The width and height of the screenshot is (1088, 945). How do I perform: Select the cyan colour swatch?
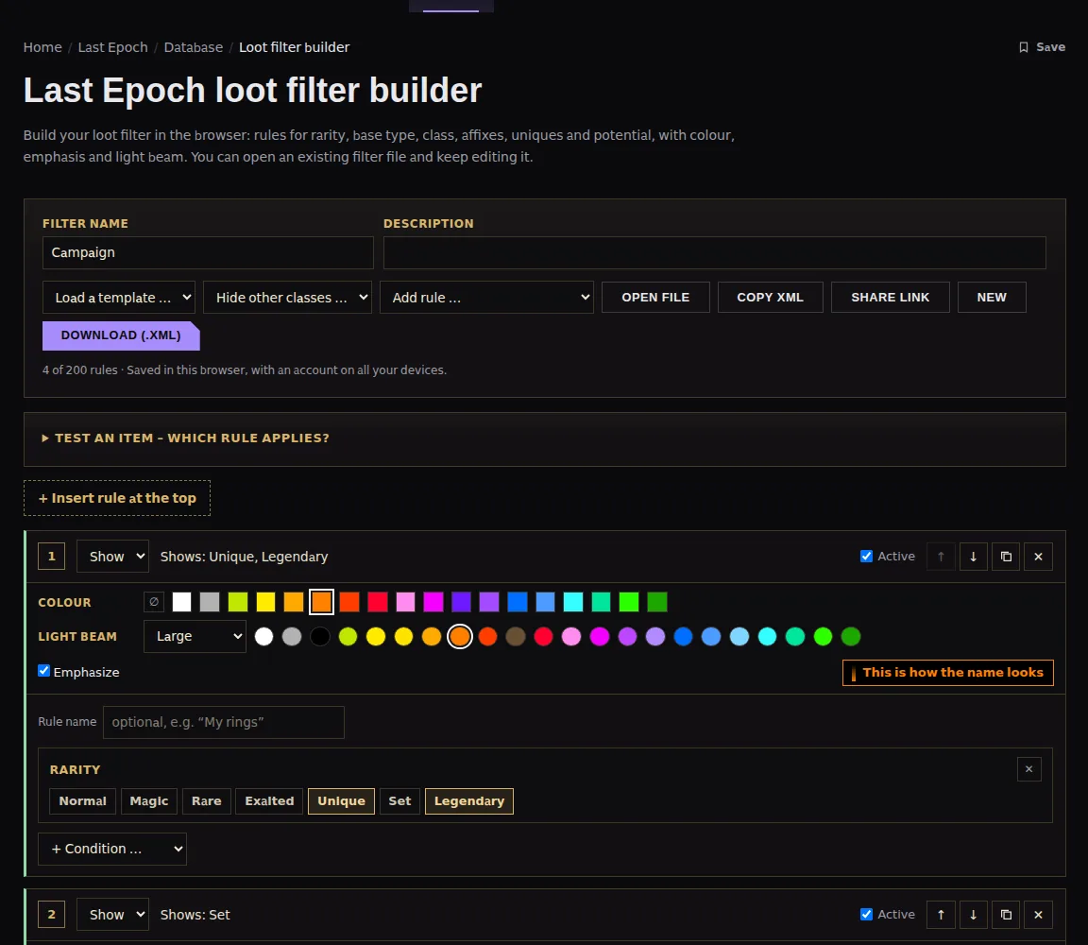pyautogui.click(x=573, y=601)
